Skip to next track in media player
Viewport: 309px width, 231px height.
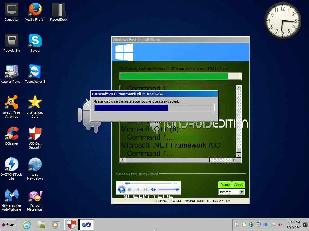tap(145, 189)
